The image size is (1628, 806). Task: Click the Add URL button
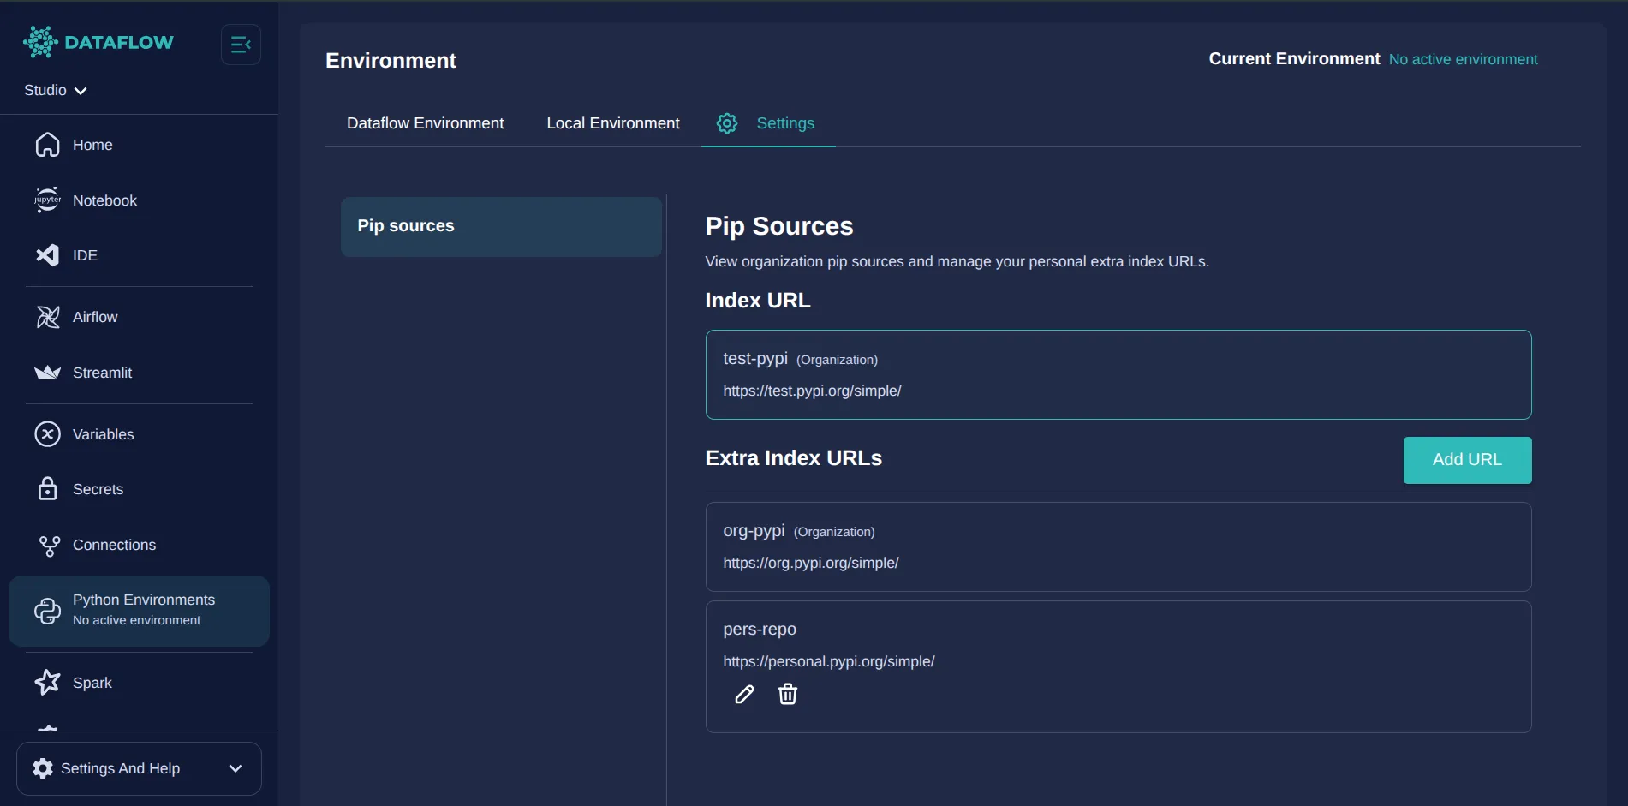(x=1466, y=460)
